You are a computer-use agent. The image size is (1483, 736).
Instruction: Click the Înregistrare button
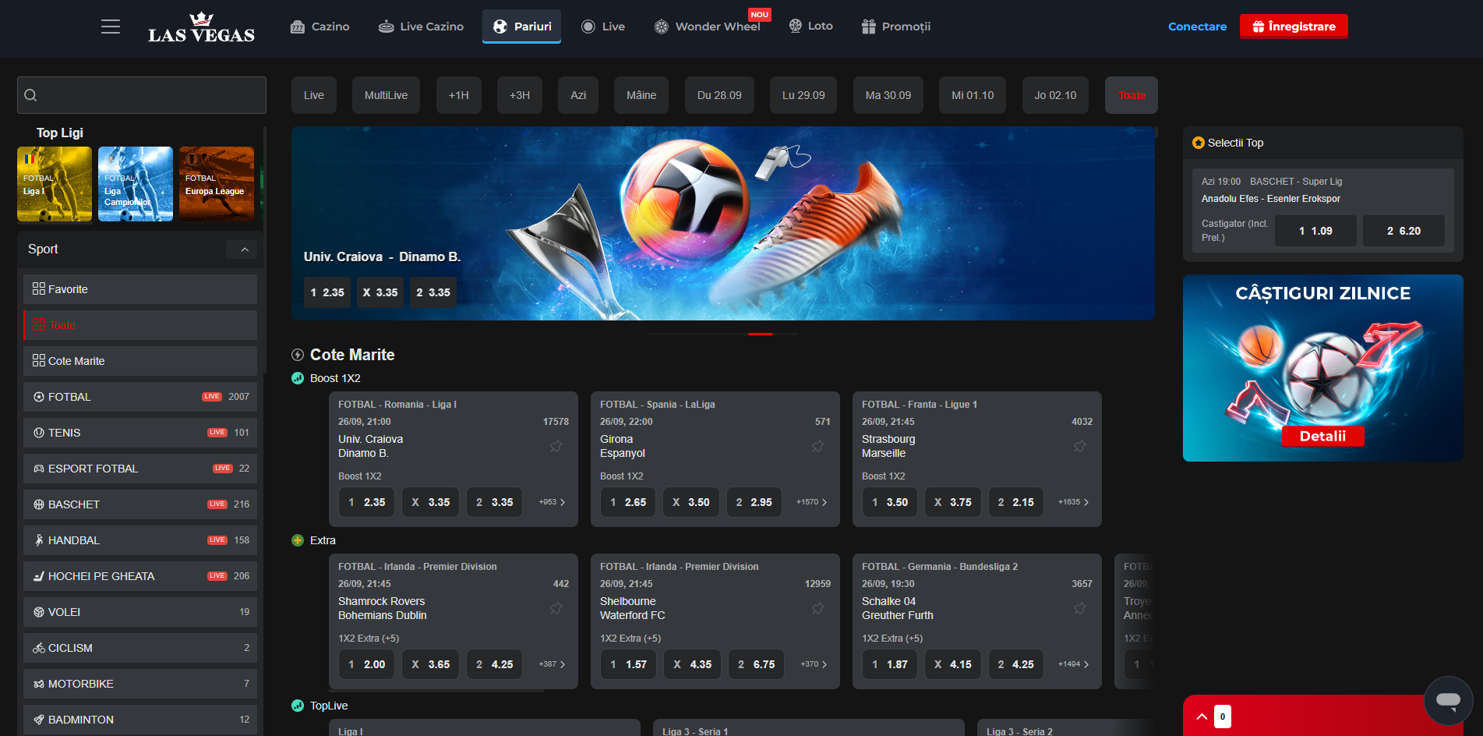(x=1293, y=27)
